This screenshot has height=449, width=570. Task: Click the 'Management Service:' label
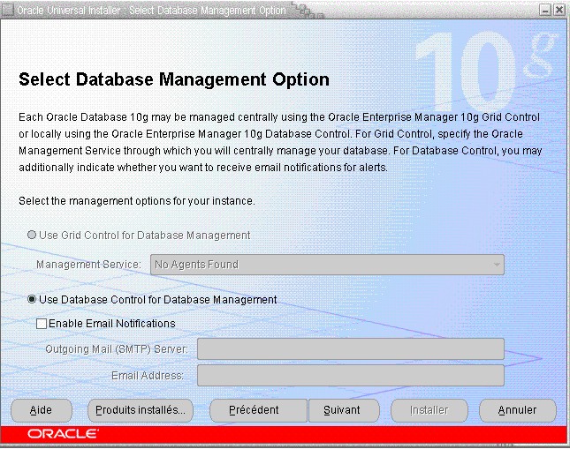pyautogui.click(x=88, y=265)
